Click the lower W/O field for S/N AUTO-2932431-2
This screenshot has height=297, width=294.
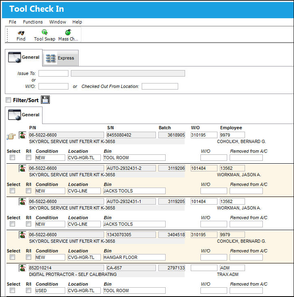[214, 191]
